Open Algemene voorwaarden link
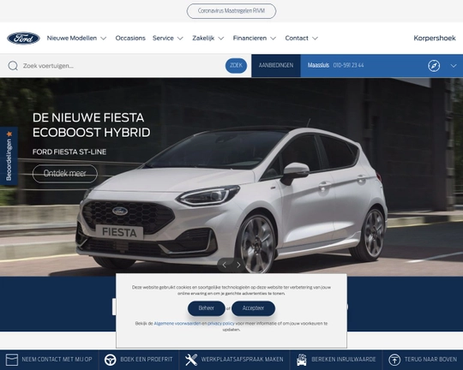 click(x=177, y=324)
